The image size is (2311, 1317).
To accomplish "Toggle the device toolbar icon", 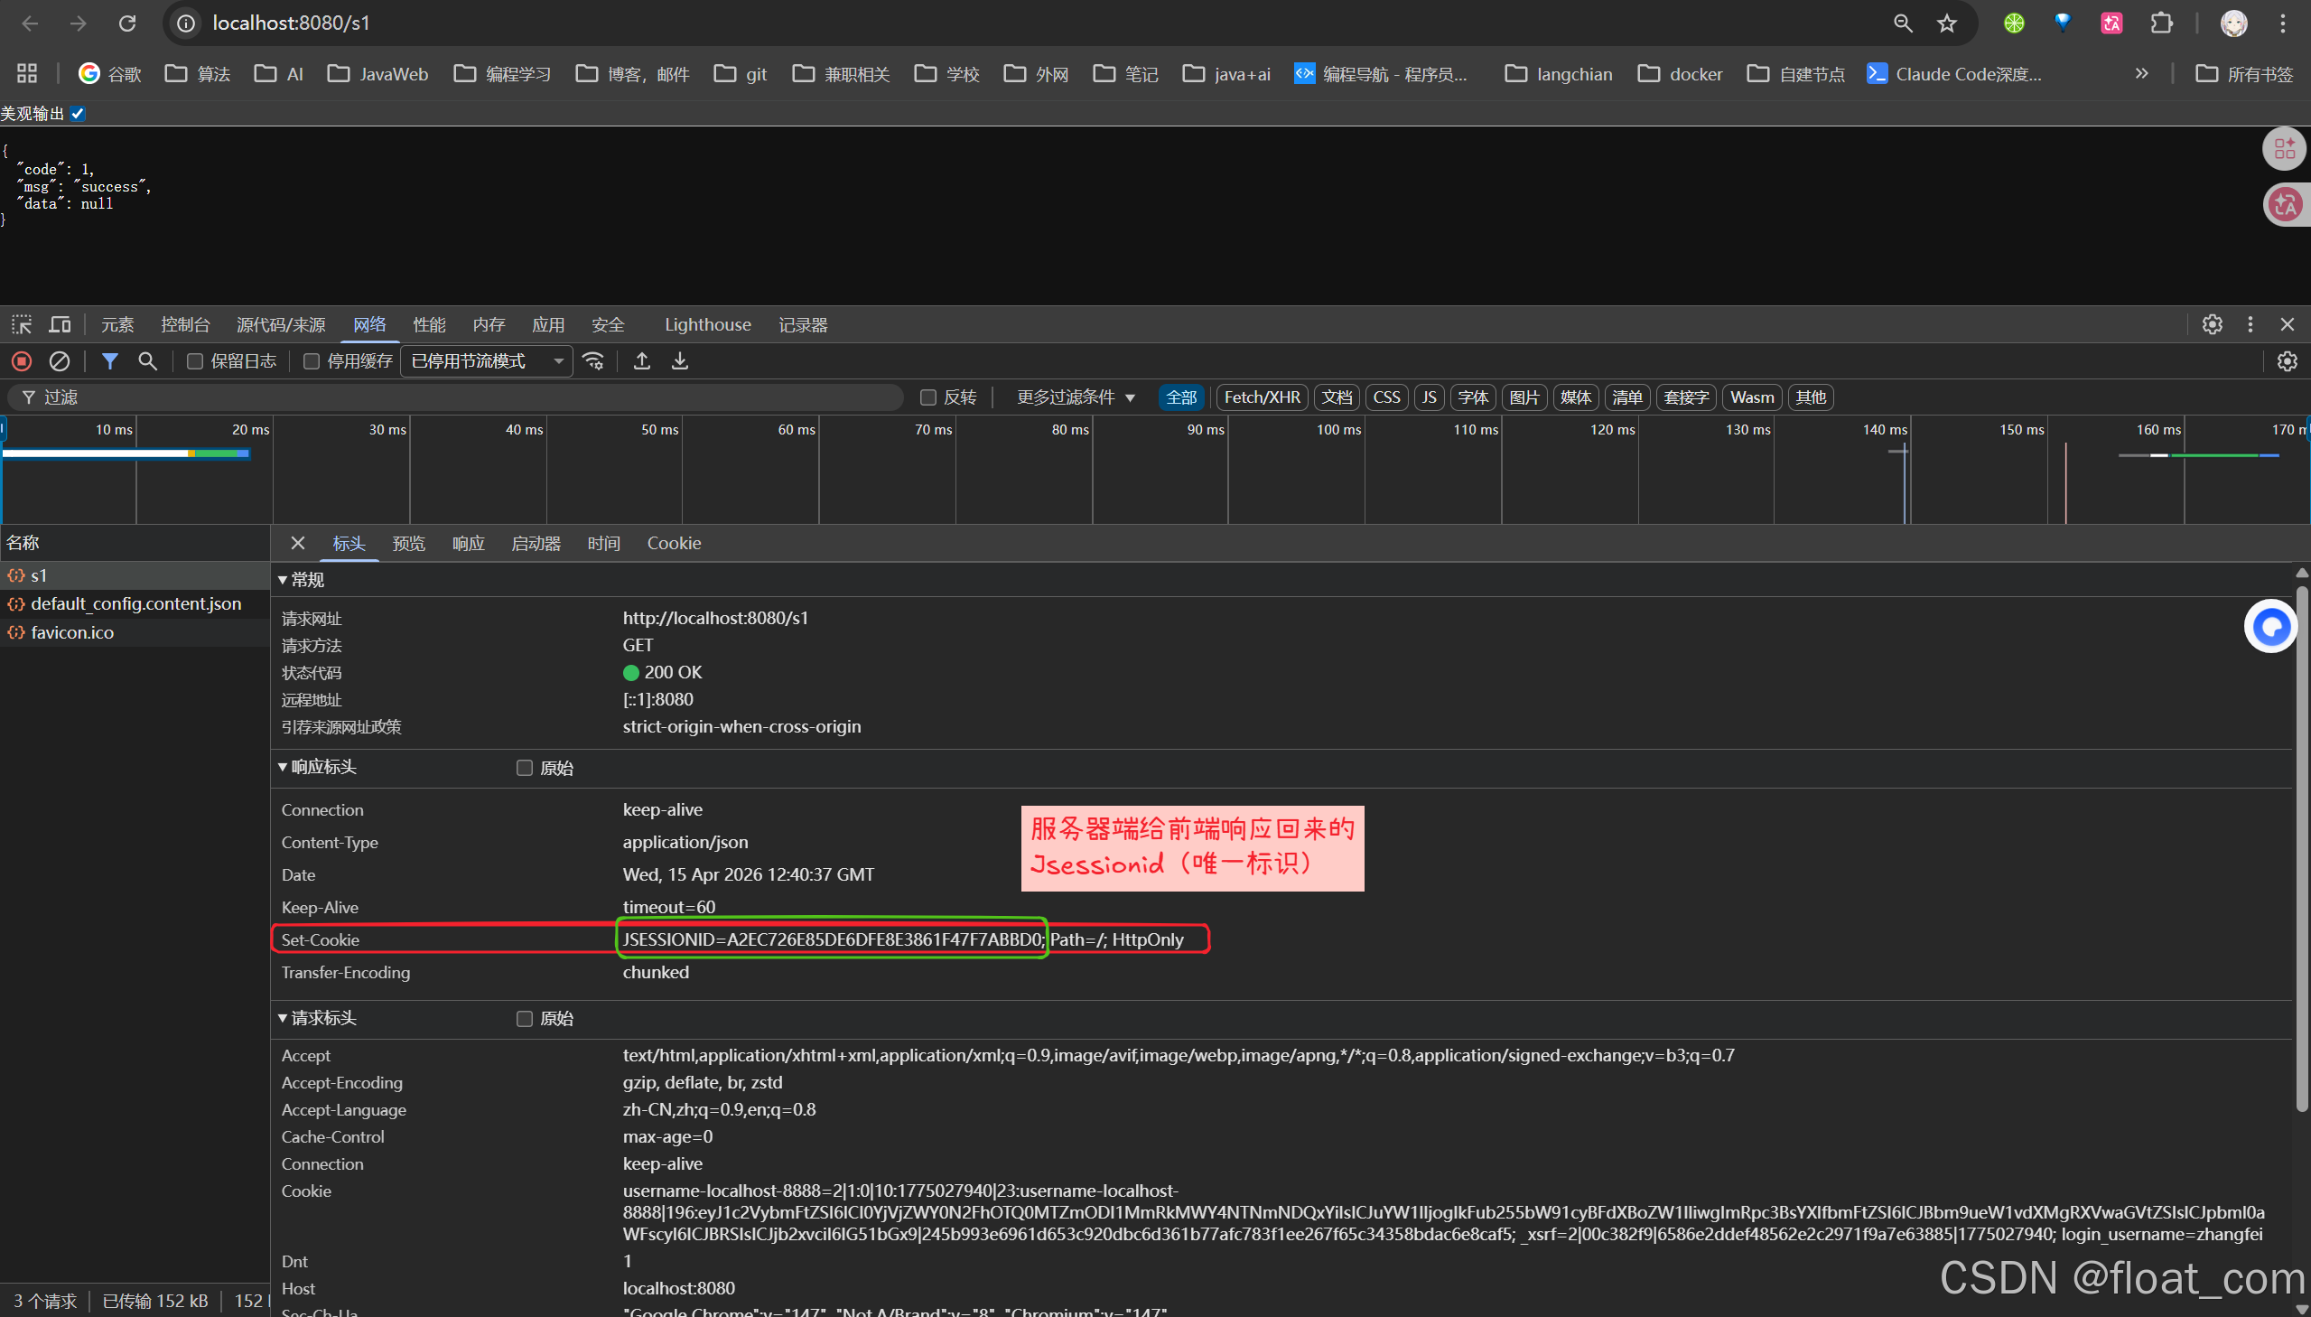I will tap(60, 324).
